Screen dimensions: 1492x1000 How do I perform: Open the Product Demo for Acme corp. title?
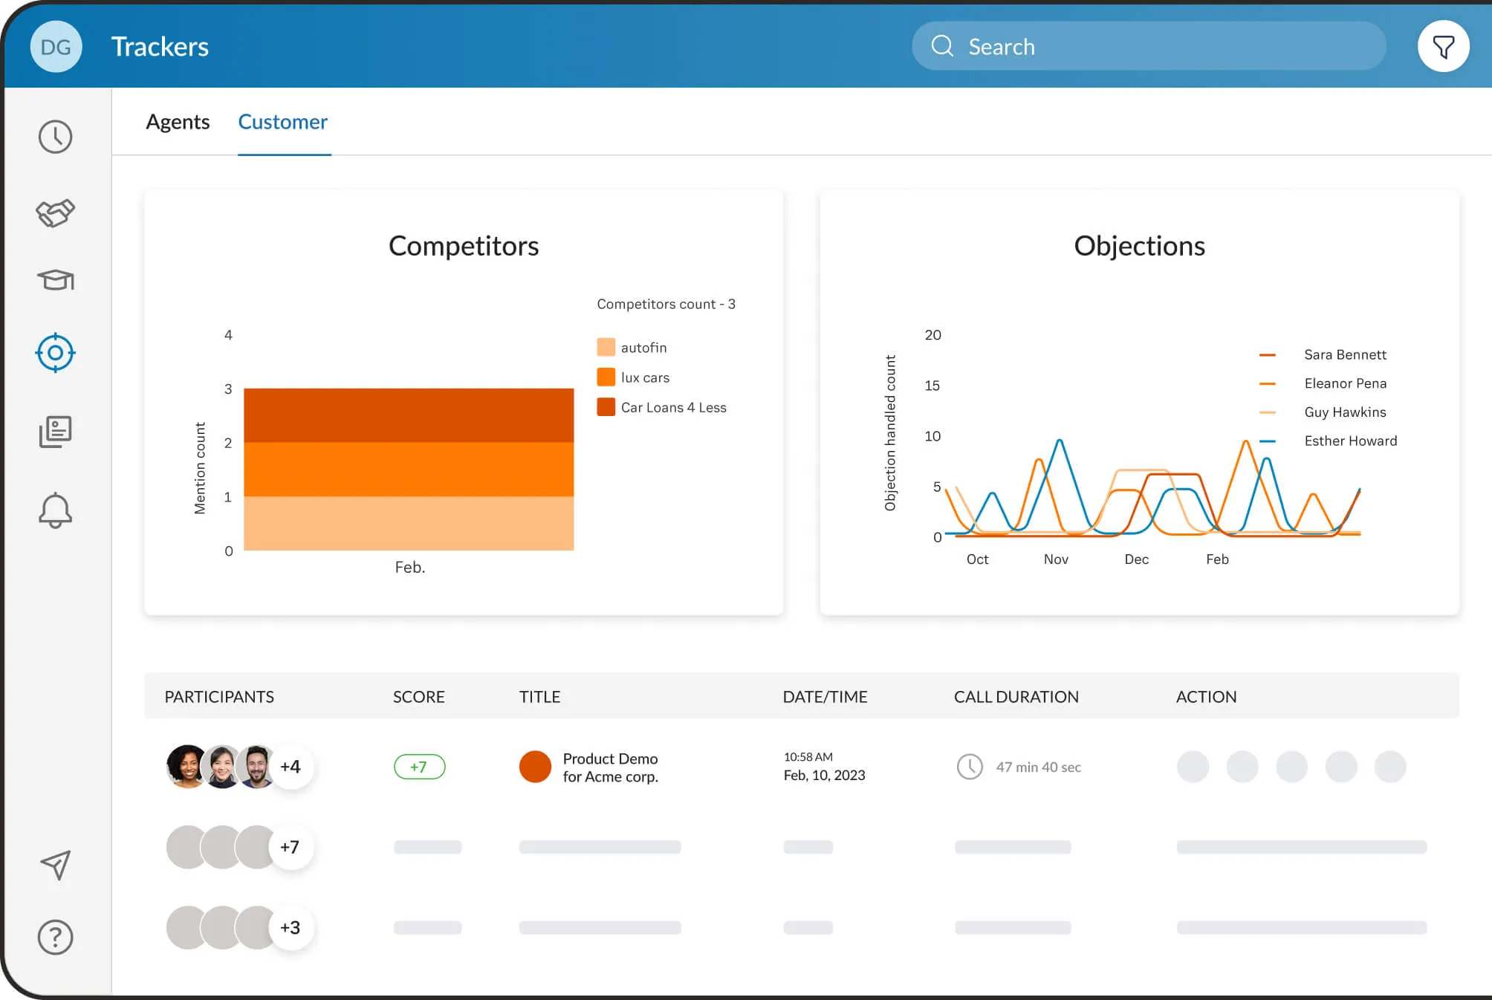(611, 767)
